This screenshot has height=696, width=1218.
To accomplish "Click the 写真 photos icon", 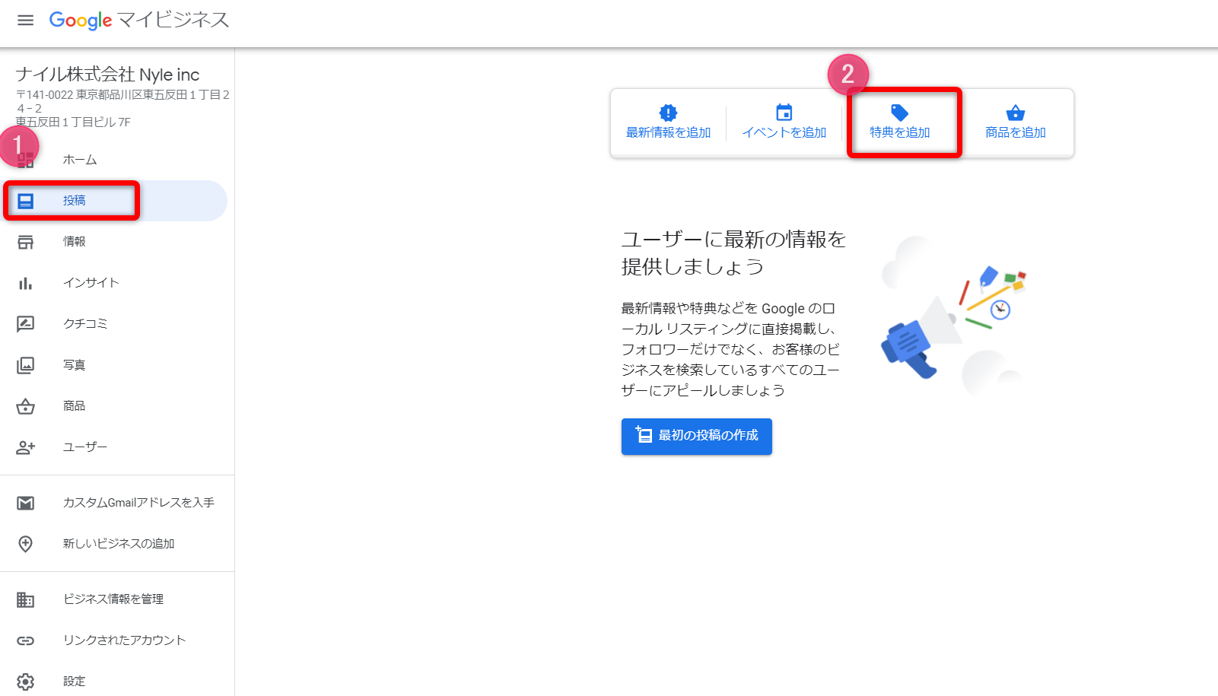I will (26, 365).
